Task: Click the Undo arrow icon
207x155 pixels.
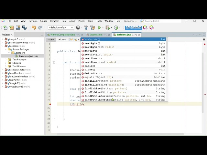Action: coord(34,27)
